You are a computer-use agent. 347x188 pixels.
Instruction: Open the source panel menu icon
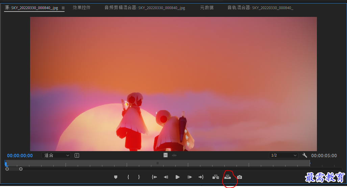click(63, 8)
